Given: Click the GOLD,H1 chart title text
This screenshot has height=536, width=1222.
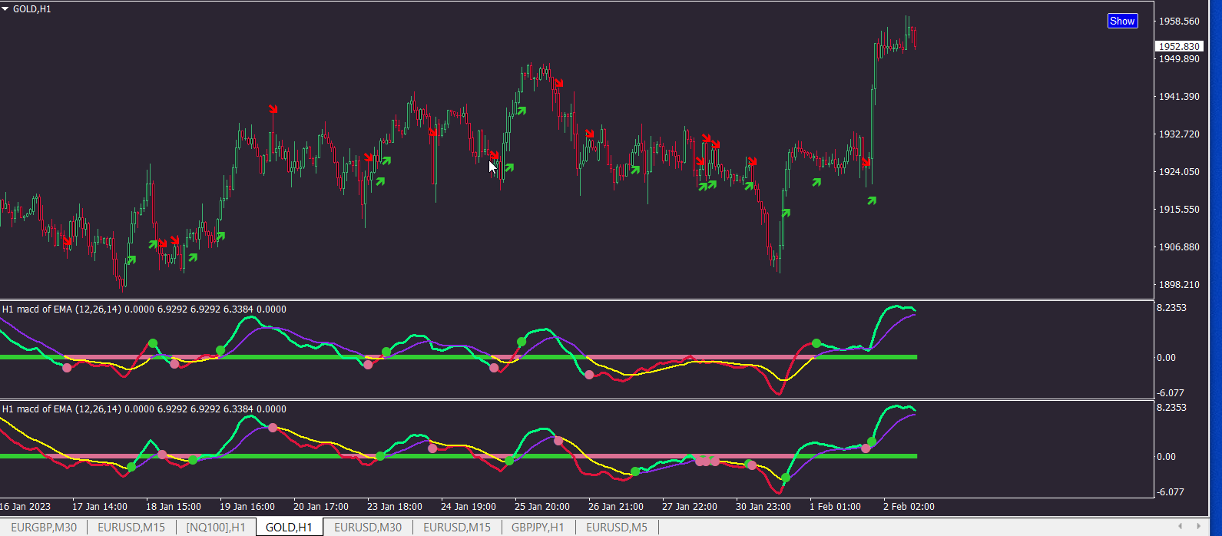Looking at the screenshot, I should [x=32, y=9].
